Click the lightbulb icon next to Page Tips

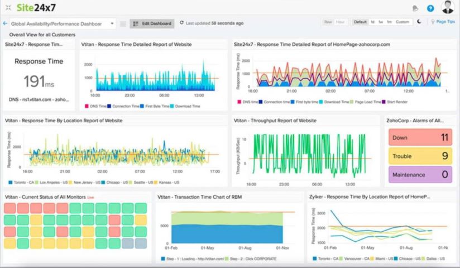click(433, 22)
